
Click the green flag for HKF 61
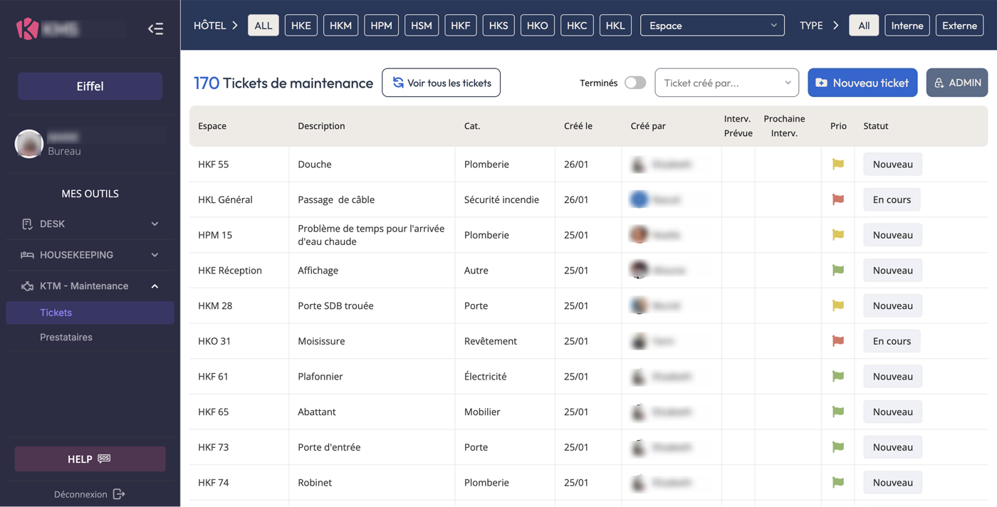(838, 377)
